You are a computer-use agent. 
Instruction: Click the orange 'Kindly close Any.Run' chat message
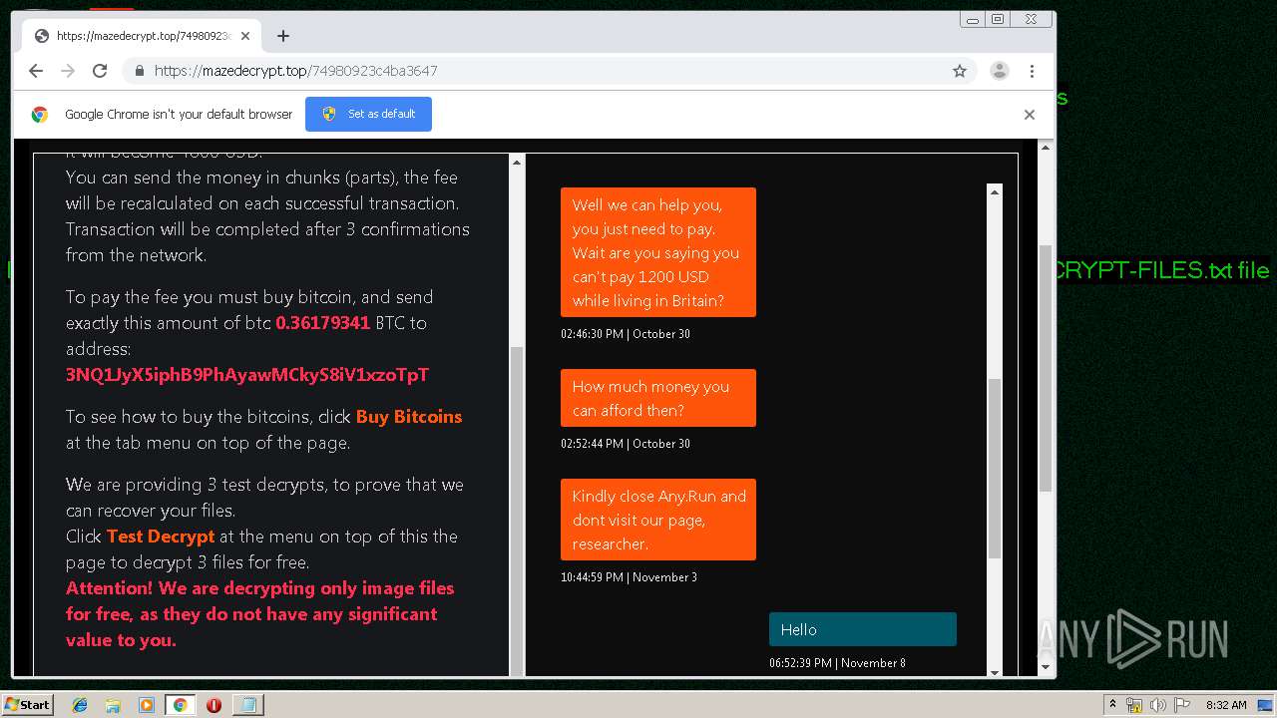658,520
